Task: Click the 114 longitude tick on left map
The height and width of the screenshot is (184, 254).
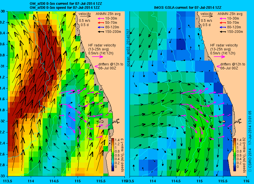Action: (31, 181)
